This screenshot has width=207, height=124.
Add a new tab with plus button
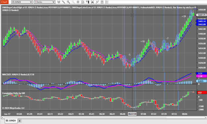[x=20, y=121]
